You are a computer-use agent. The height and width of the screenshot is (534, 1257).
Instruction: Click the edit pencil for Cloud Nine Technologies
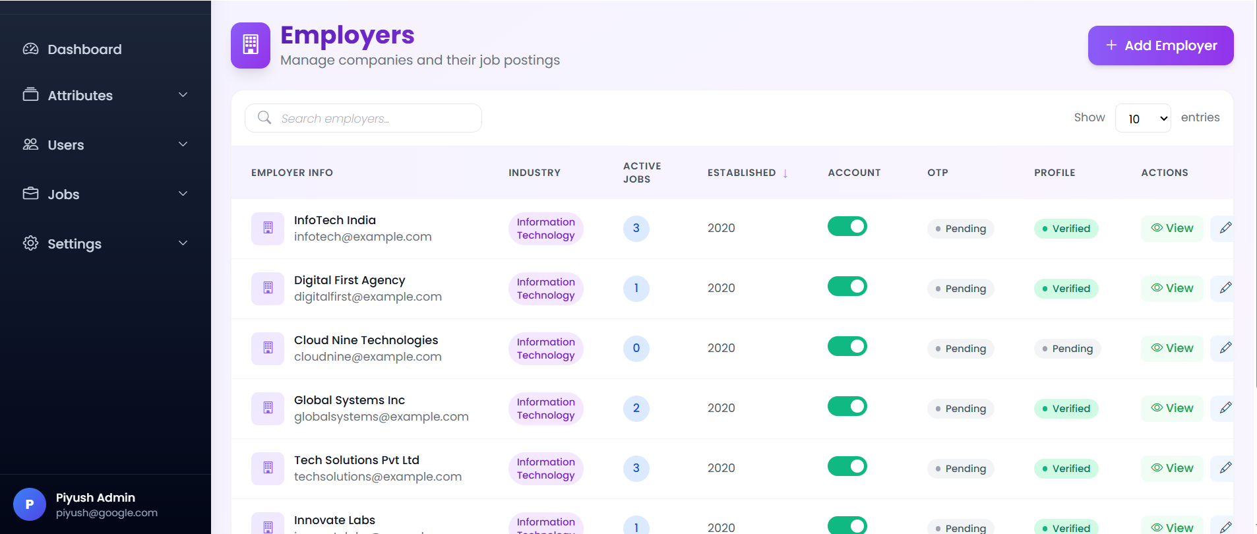[x=1225, y=348]
